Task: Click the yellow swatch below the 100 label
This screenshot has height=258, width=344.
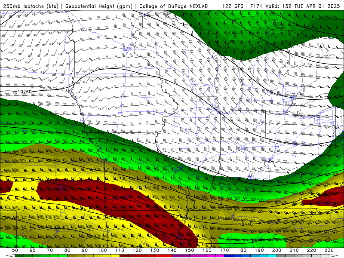Action: 107,256
